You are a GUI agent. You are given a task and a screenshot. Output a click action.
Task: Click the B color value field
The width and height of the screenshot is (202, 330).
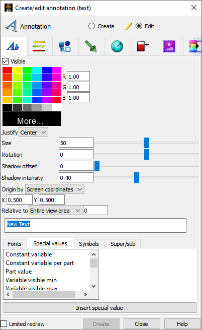pos(78,97)
